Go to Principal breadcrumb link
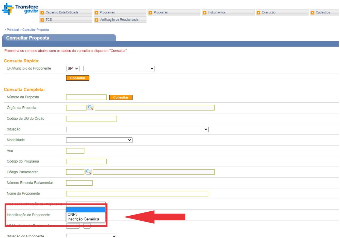Screen dimensions: 340x238 [x=13, y=30]
